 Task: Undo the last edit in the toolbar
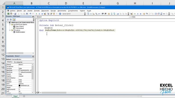(30, 14)
